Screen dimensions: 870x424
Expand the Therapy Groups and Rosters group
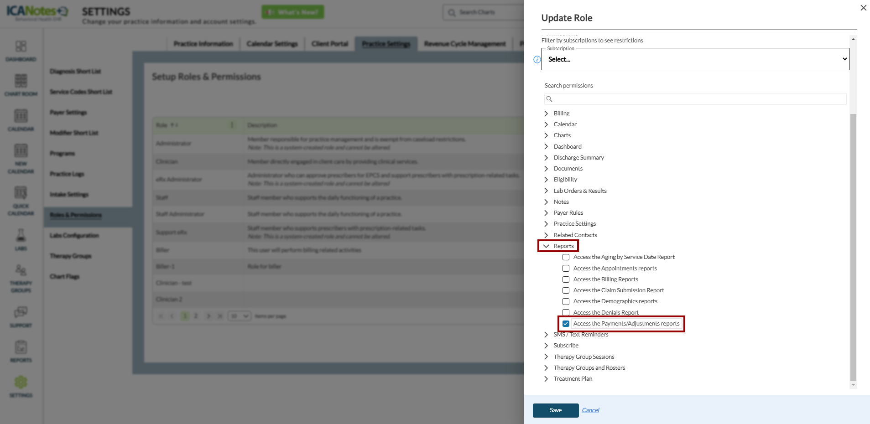pos(546,368)
